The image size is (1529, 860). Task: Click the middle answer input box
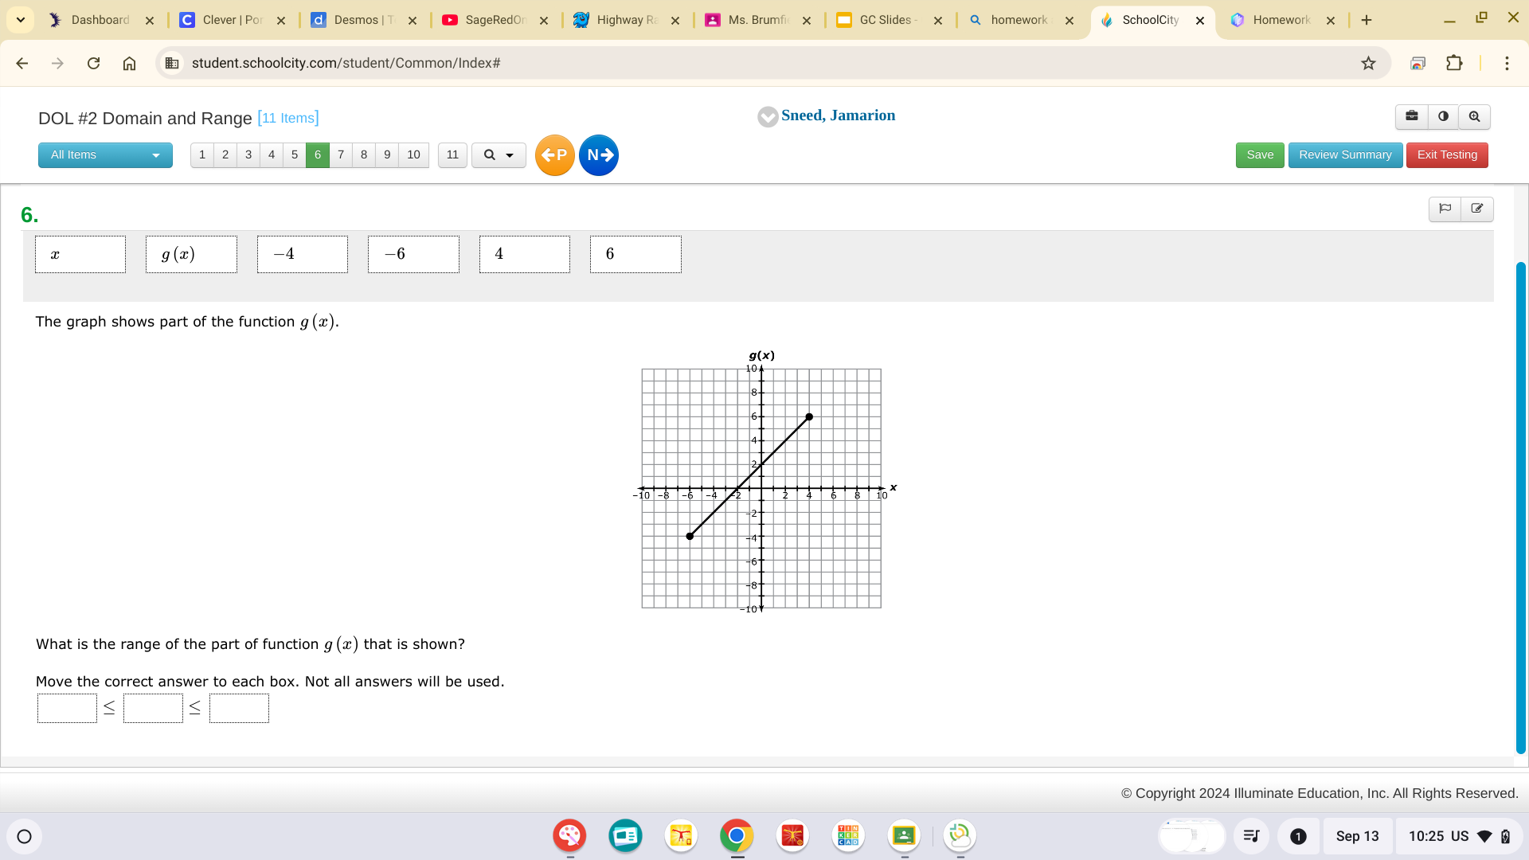coord(152,709)
